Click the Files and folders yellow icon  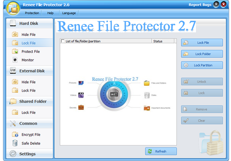(x=147, y=83)
